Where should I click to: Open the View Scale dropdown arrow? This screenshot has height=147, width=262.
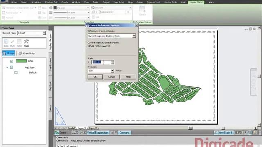(x=245, y=132)
